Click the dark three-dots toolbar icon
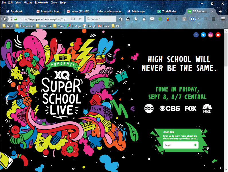 [213, 19]
